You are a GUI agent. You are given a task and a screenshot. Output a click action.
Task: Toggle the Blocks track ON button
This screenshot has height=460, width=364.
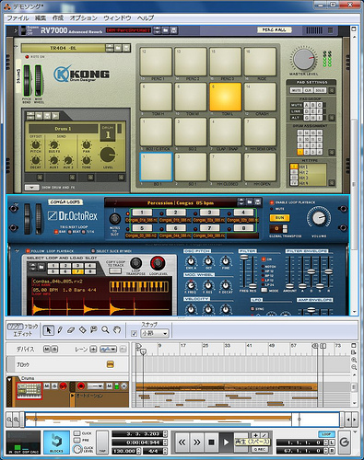pyautogui.click(x=110, y=364)
